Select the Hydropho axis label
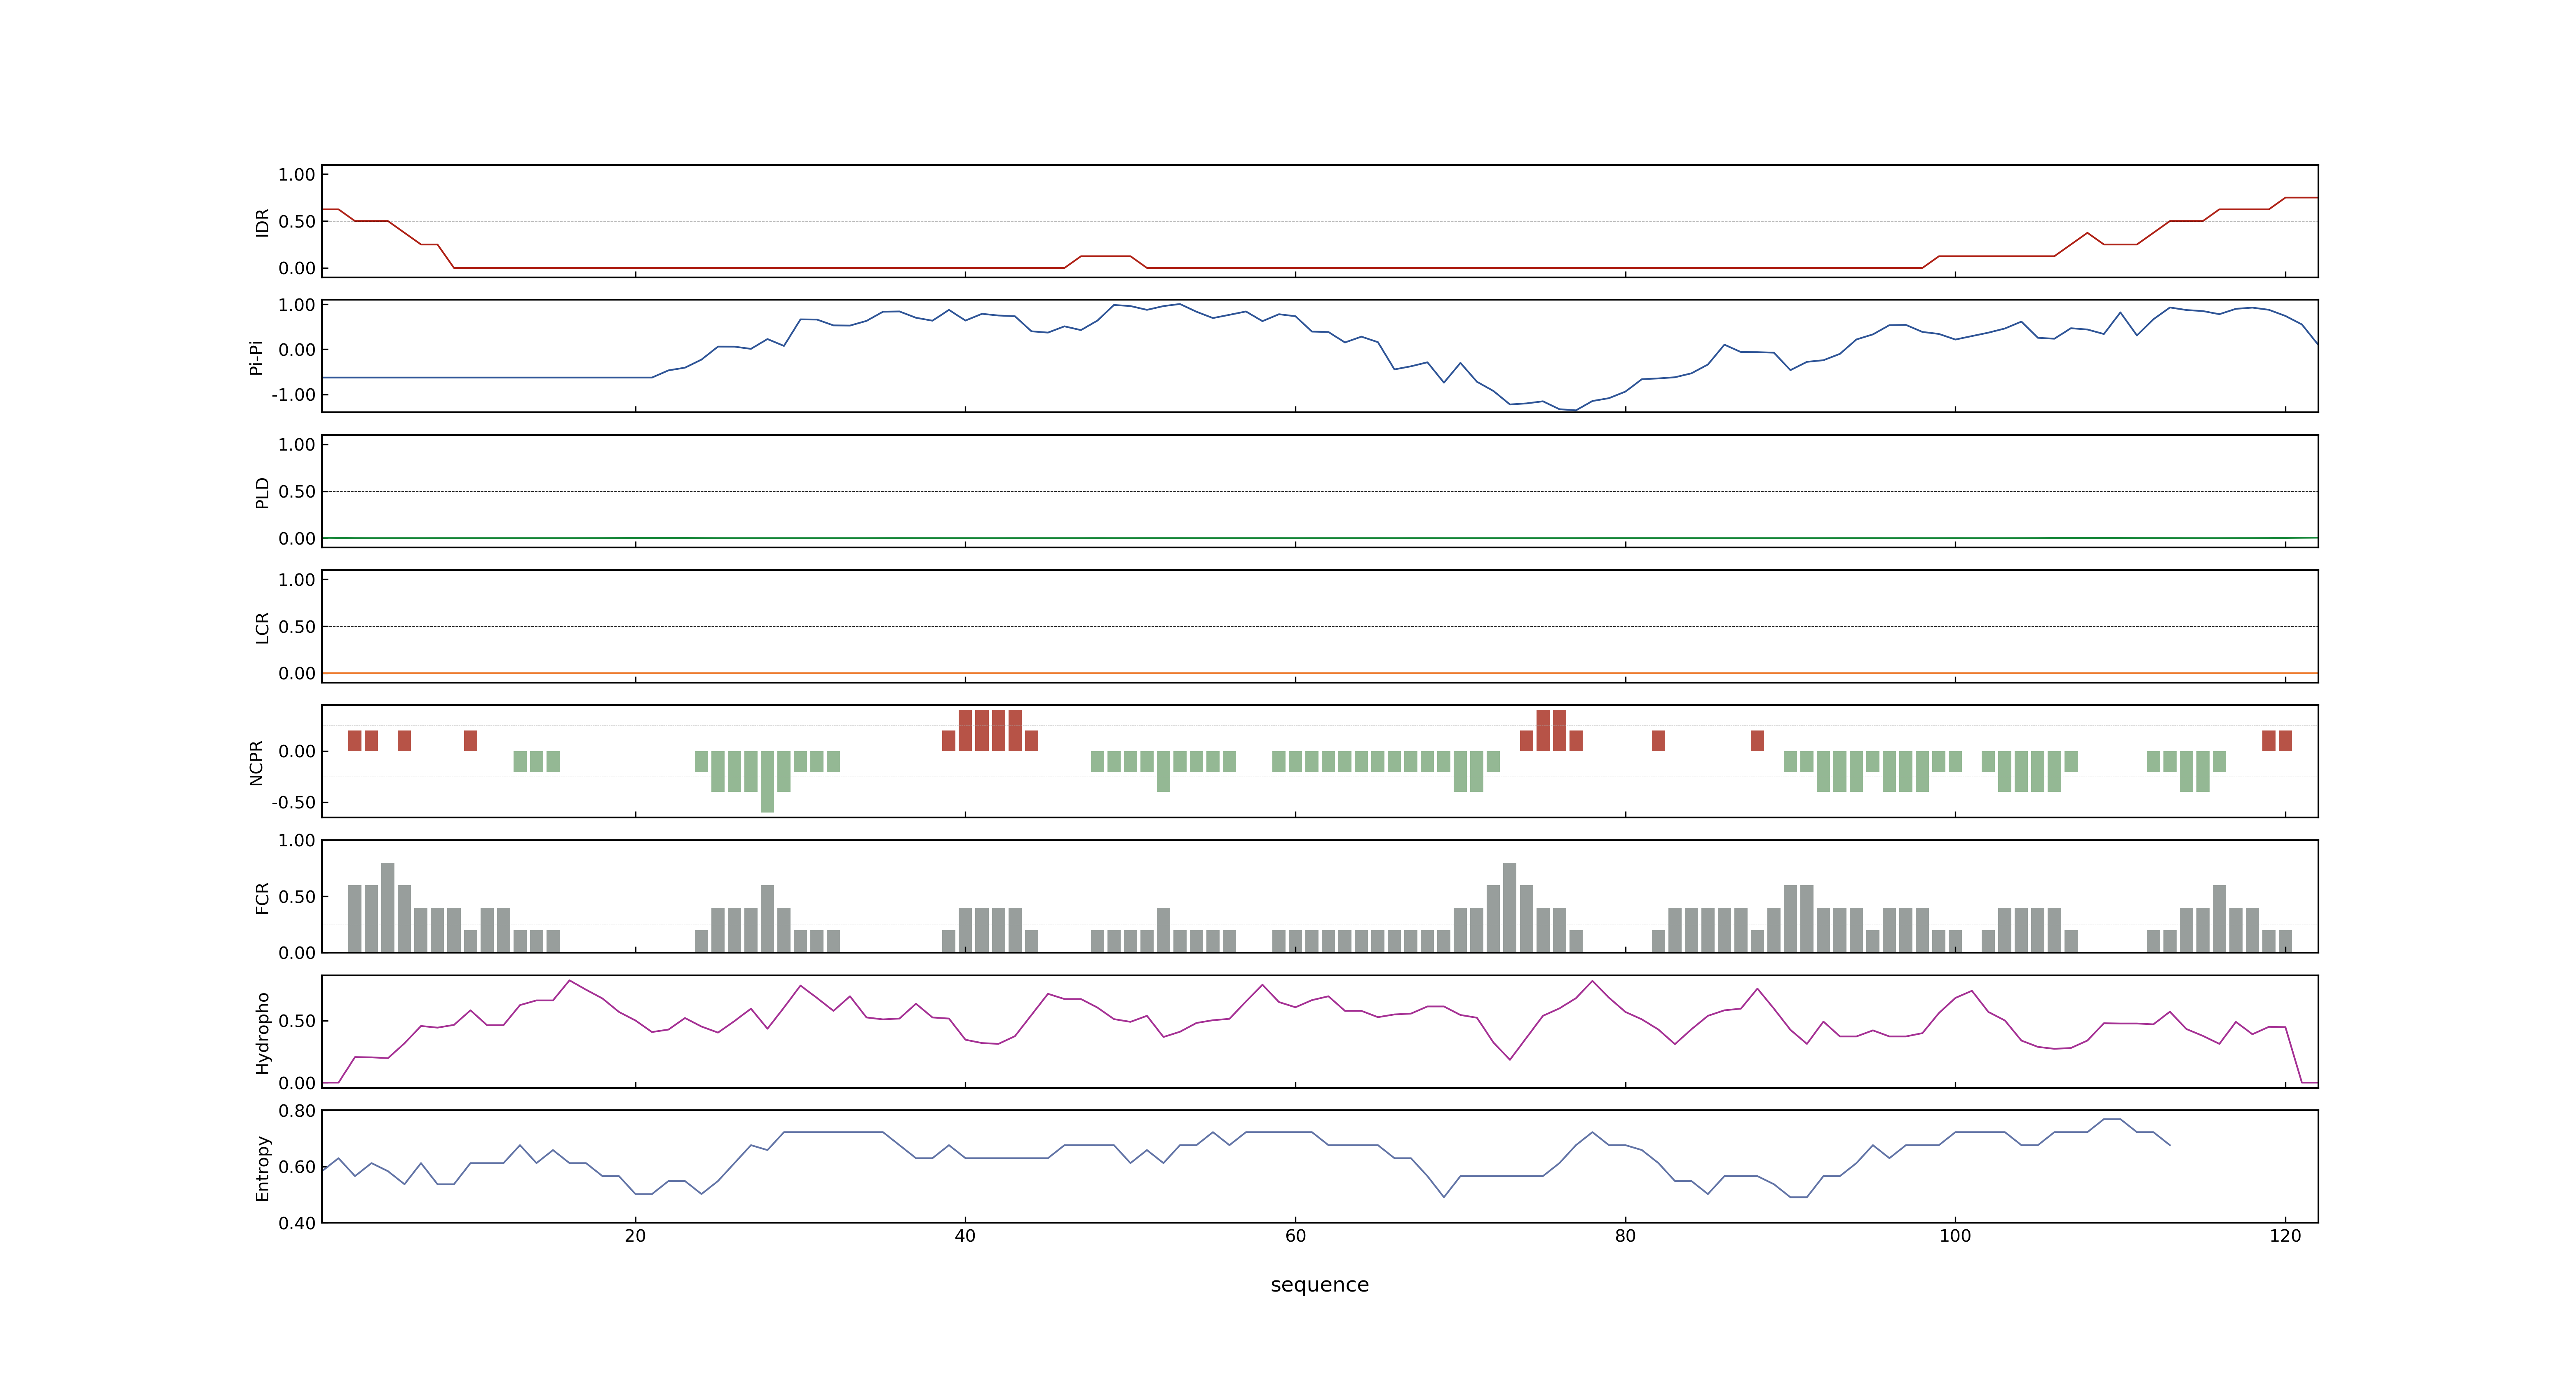Image resolution: width=2576 pixels, height=1374 pixels. (x=262, y=1033)
